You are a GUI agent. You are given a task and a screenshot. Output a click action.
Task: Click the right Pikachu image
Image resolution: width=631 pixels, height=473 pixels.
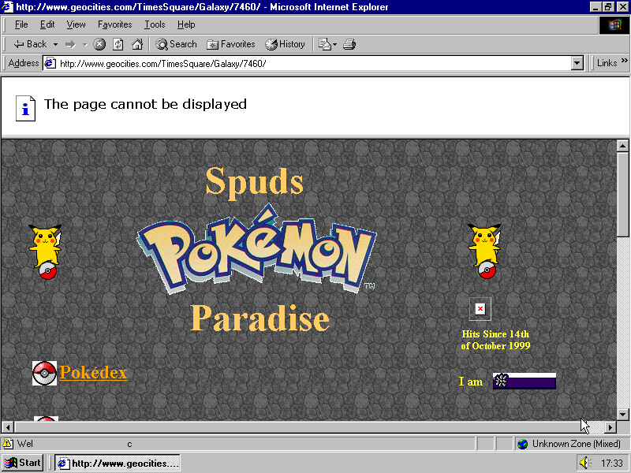pyautogui.click(x=484, y=251)
